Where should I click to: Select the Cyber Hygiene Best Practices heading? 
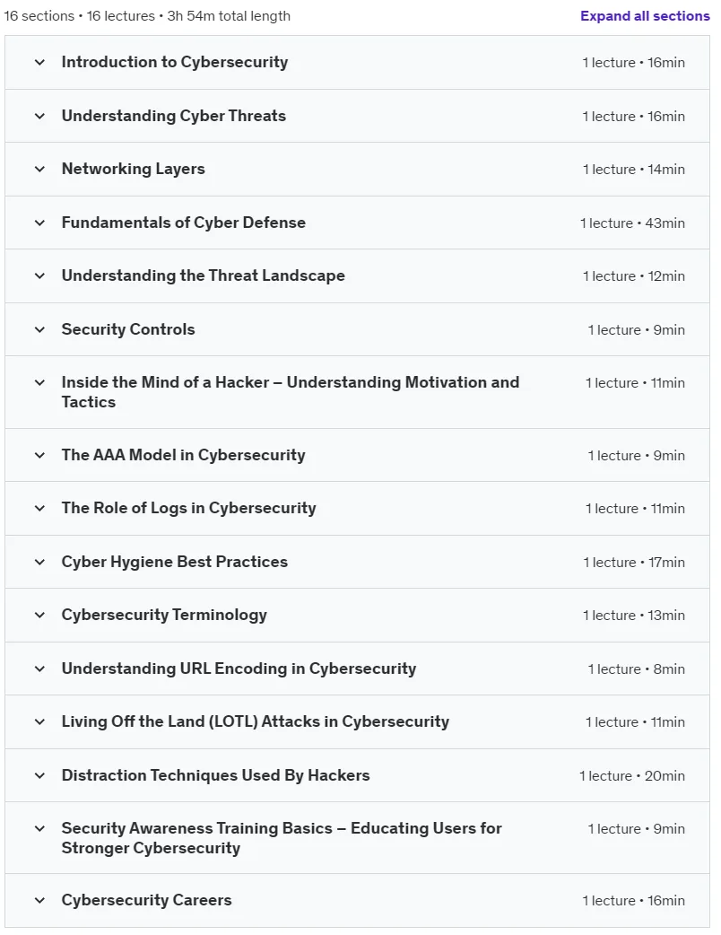pos(174,562)
